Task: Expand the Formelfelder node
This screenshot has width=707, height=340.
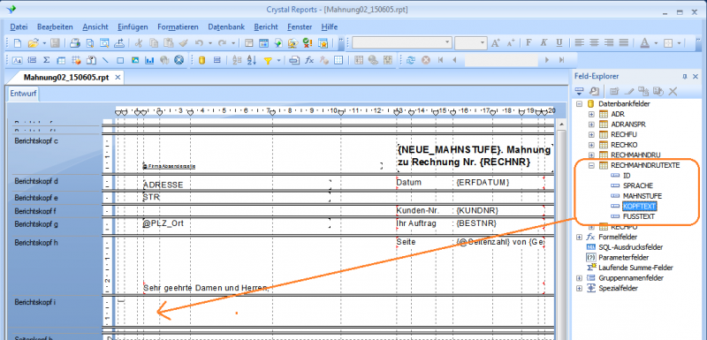Action: [x=580, y=237]
